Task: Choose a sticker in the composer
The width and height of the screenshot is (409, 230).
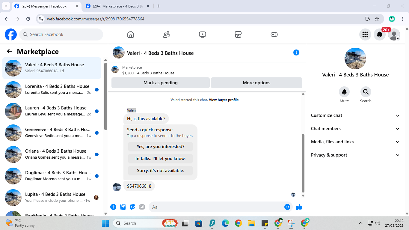Action: click(132, 207)
